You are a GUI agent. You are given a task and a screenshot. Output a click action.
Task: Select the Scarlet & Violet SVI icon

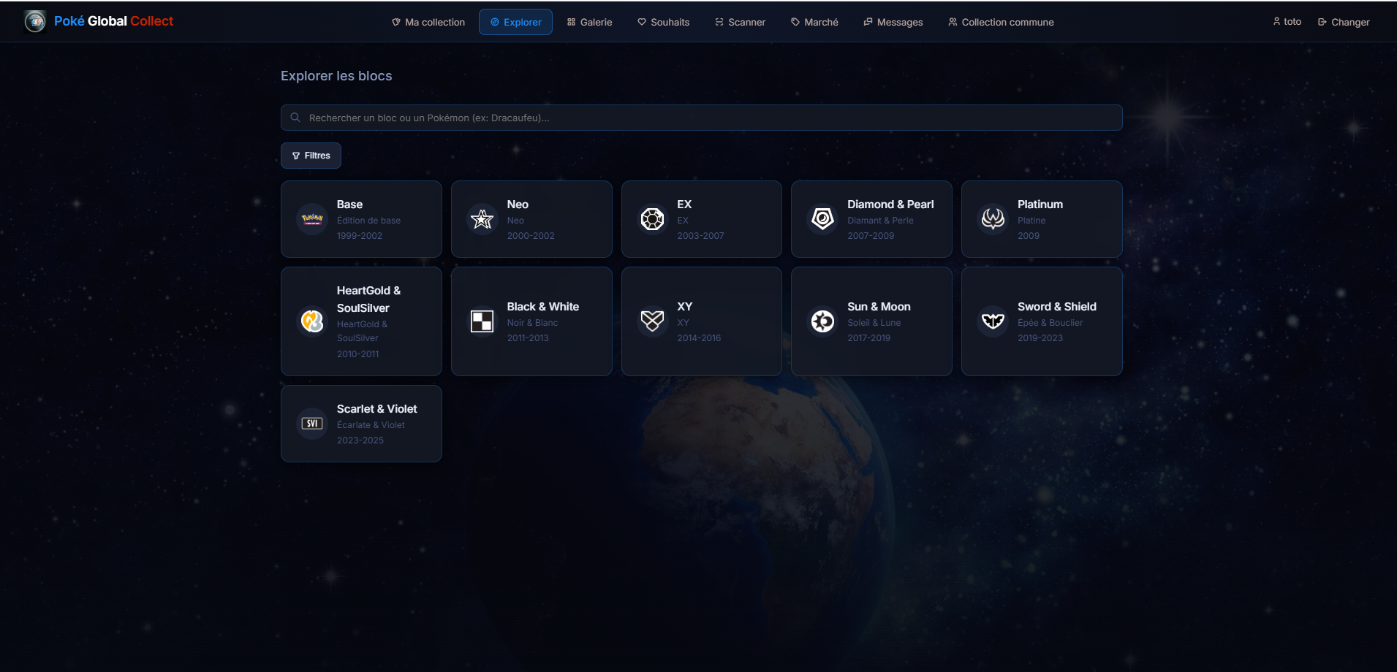click(x=312, y=424)
